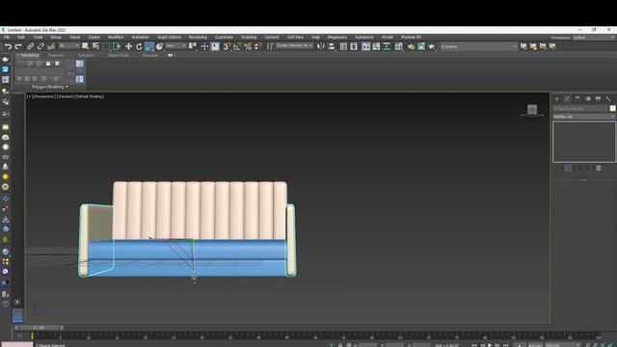
Task: Open the Motion command panel tab
Action: point(588,98)
